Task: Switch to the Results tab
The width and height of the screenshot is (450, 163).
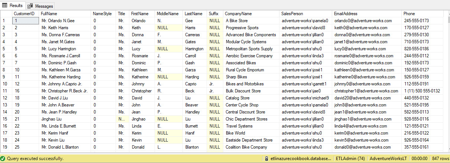Action: (13, 6)
